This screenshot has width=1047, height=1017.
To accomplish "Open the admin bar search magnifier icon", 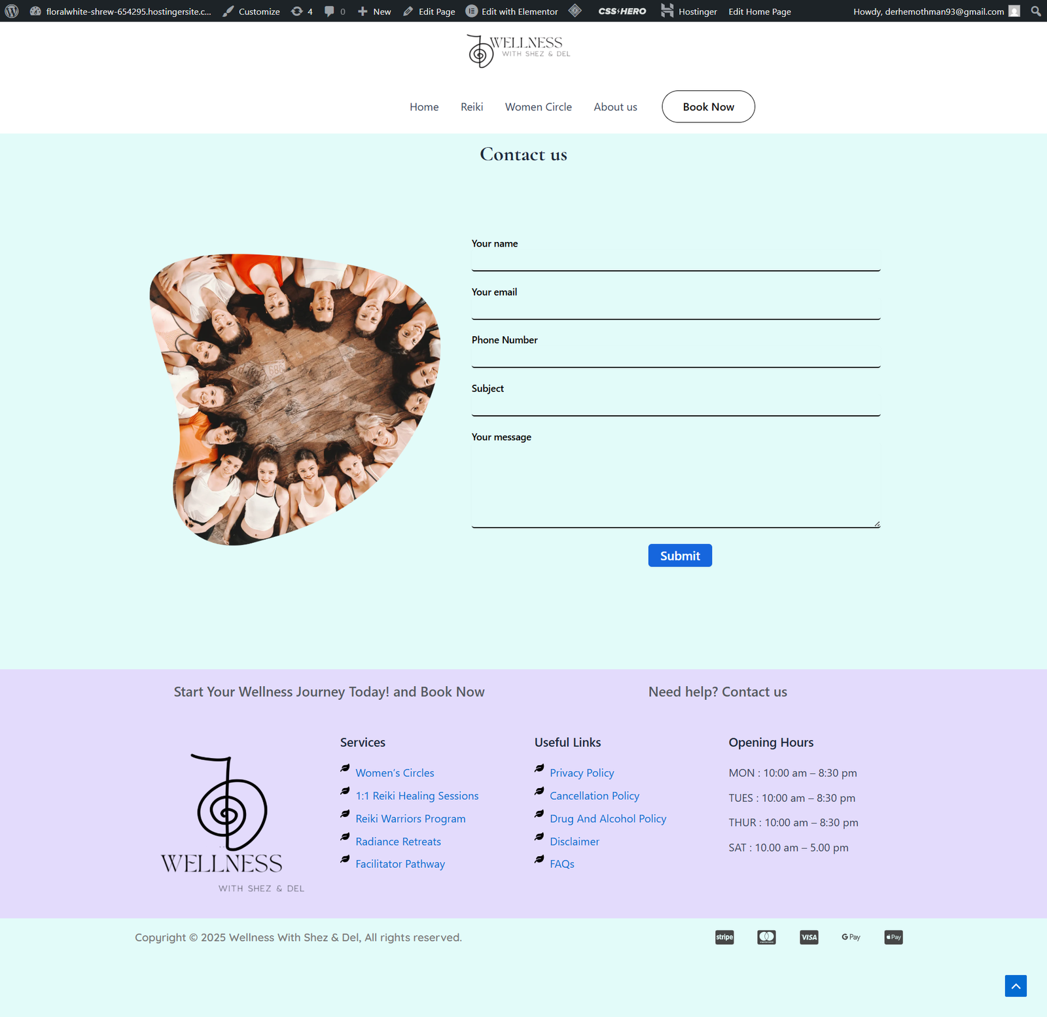I will coord(1035,11).
